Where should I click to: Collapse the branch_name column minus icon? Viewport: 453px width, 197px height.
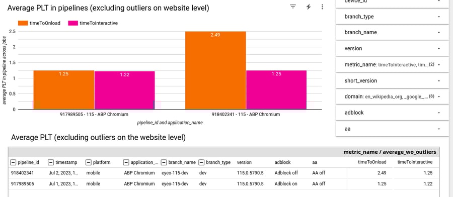coord(164,162)
